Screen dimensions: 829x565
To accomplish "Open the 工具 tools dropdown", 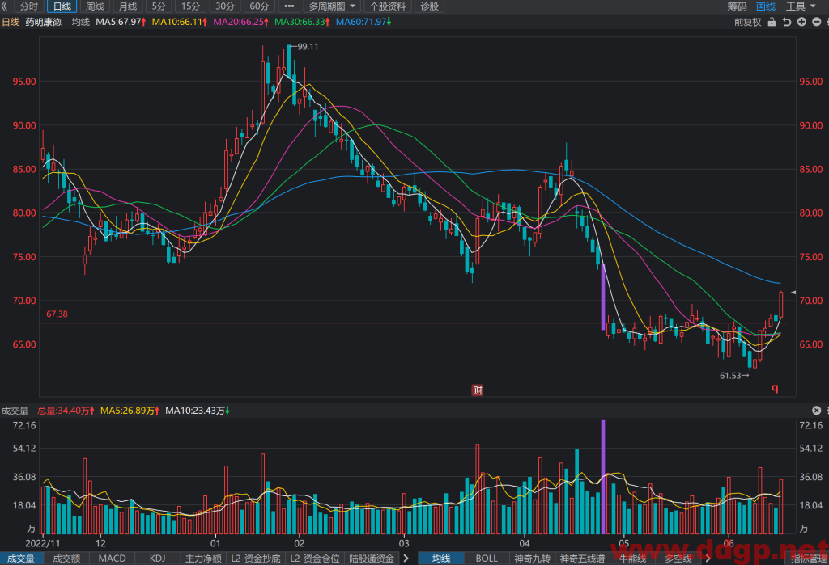I will [801, 6].
